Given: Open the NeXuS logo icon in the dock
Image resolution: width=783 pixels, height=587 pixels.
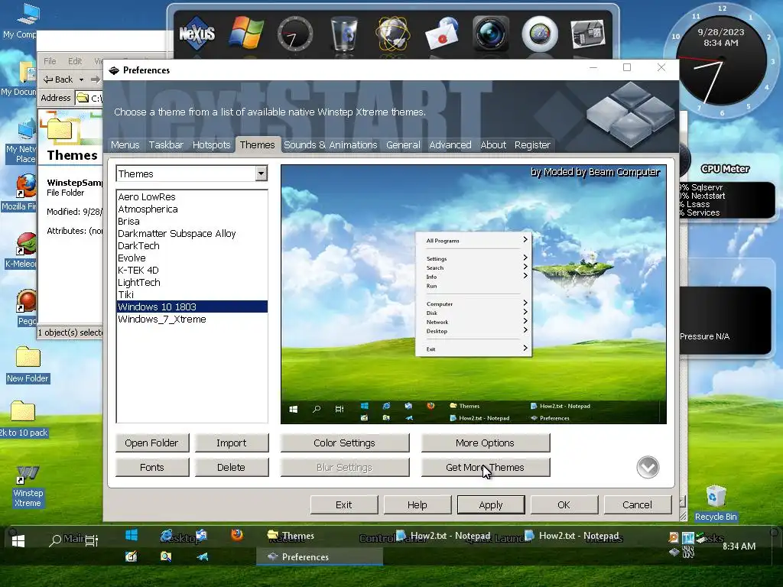Looking at the screenshot, I should pyautogui.click(x=197, y=34).
